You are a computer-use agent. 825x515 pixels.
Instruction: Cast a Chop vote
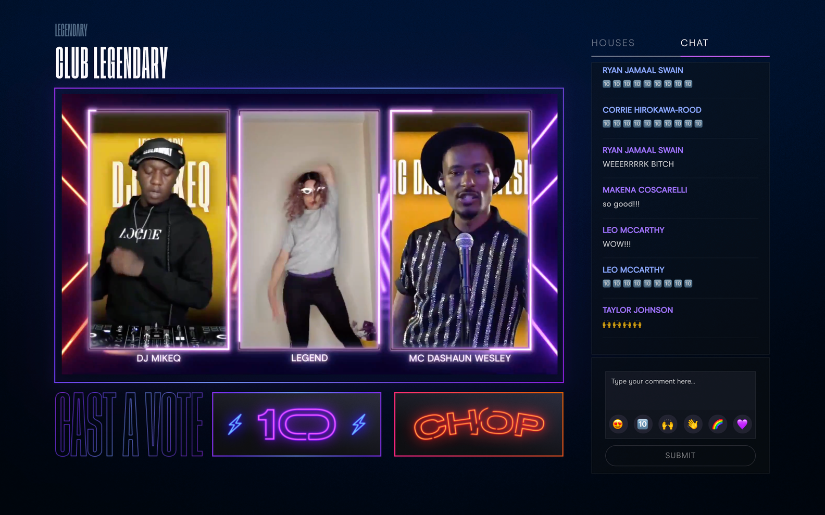tap(479, 424)
